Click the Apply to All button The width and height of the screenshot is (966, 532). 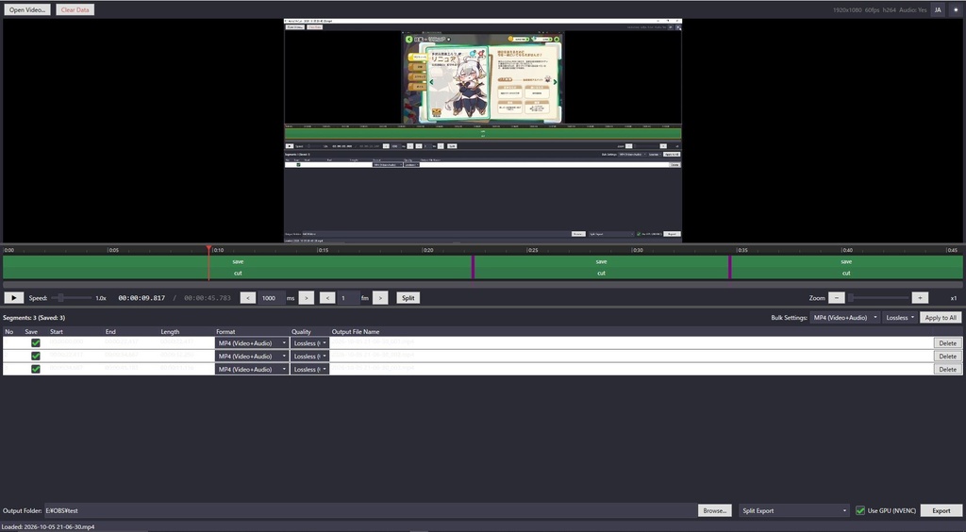[x=941, y=318]
